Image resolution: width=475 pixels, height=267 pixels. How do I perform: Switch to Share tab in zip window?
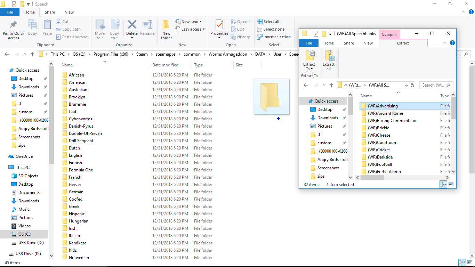[349, 43]
